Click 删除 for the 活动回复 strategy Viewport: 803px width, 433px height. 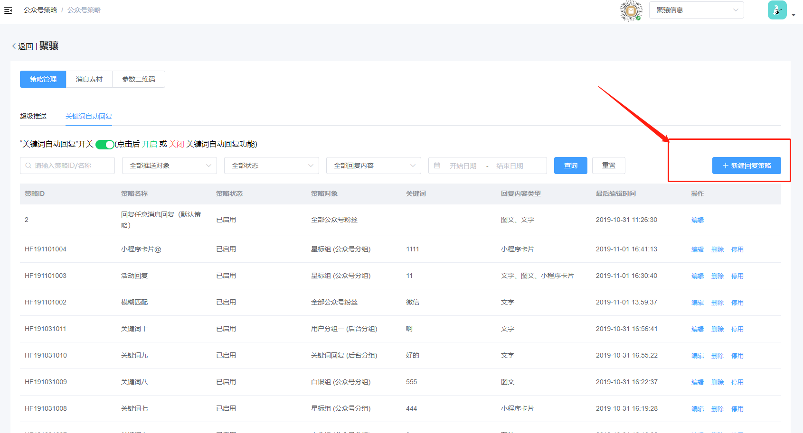pyautogui.click(x=717, y=276)
